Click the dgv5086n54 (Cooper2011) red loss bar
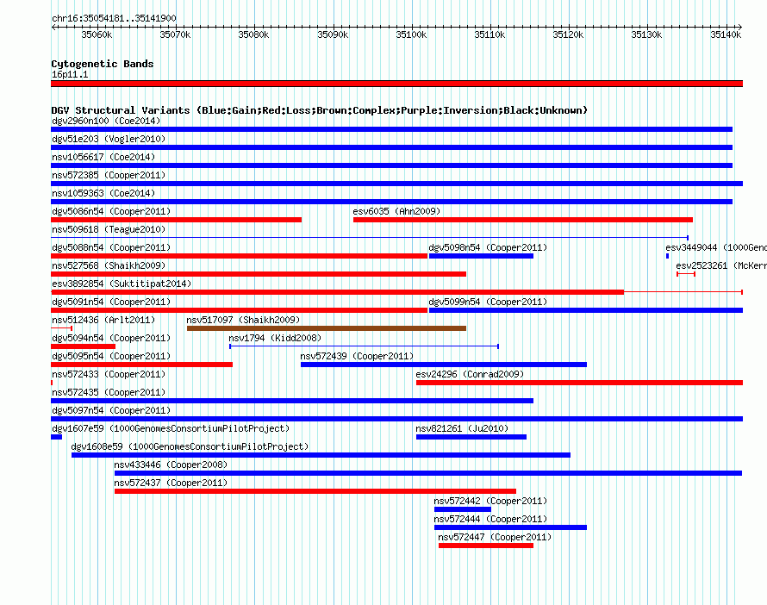This screenshot has height=605, width=767. 176,220
